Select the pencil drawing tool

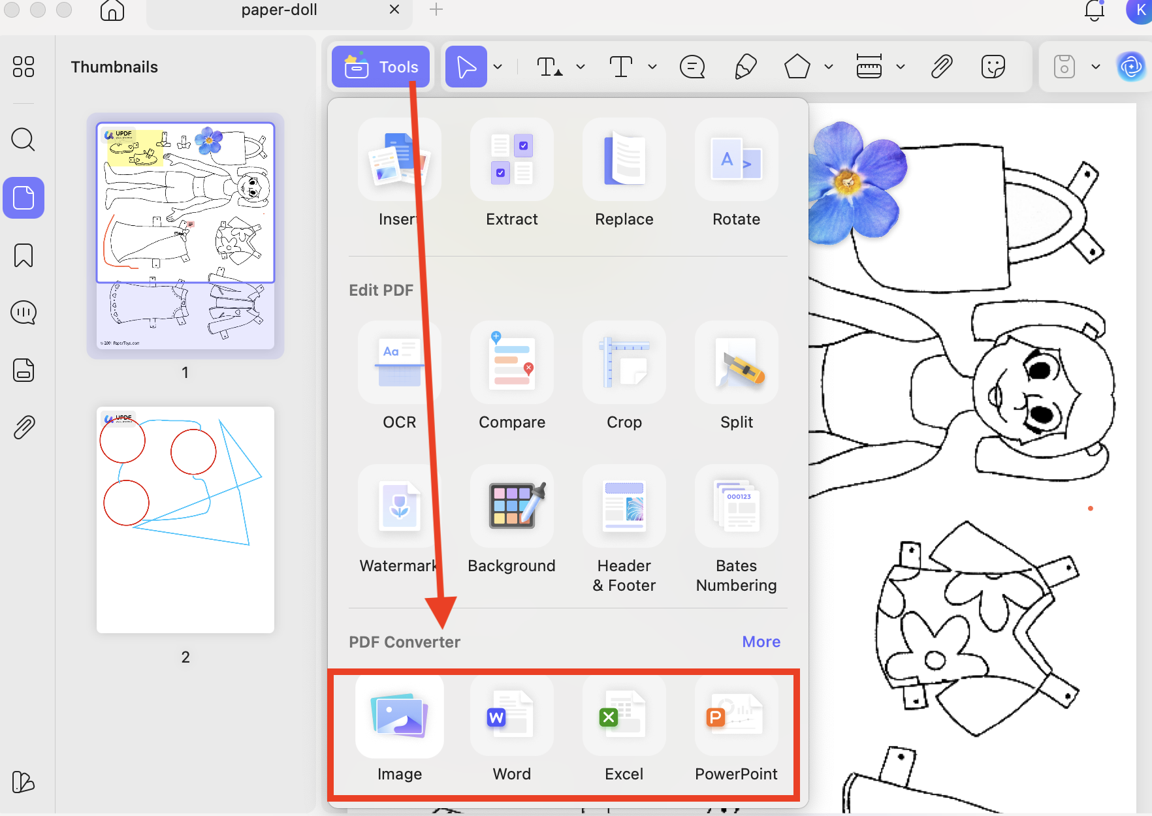[x=745, y=67]
